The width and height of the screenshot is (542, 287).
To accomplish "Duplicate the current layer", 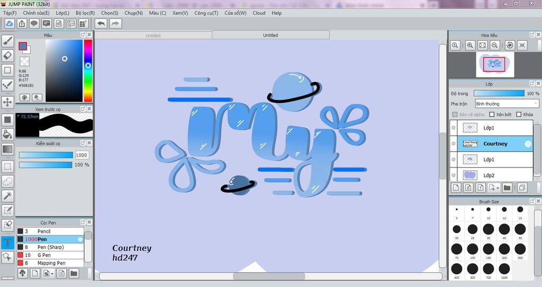I will 522,188.
